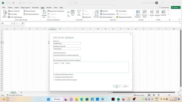Open Outline dialog launcher
Image resolution: width=182 pixels, height=102 pixels.
click(x=169, y=20)
